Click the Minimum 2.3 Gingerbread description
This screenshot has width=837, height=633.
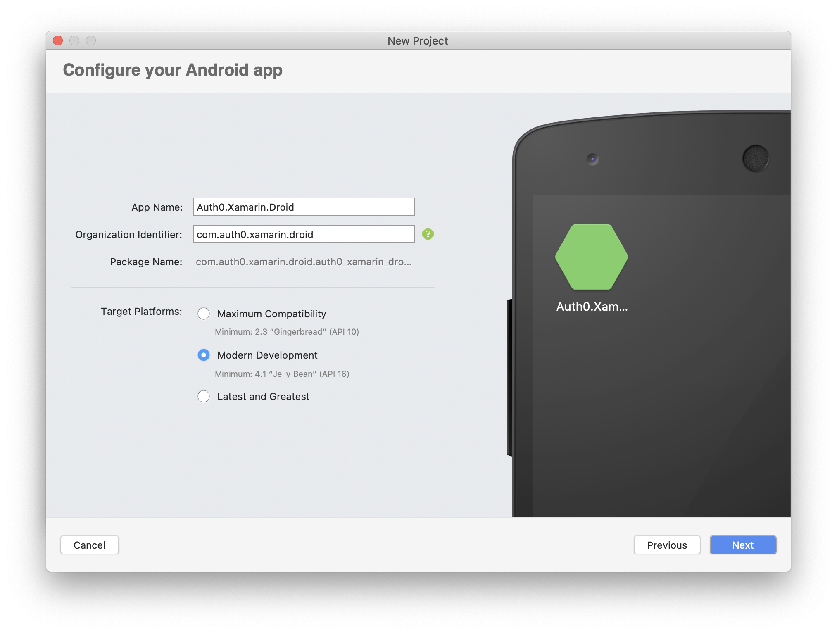tap(287, 332)
